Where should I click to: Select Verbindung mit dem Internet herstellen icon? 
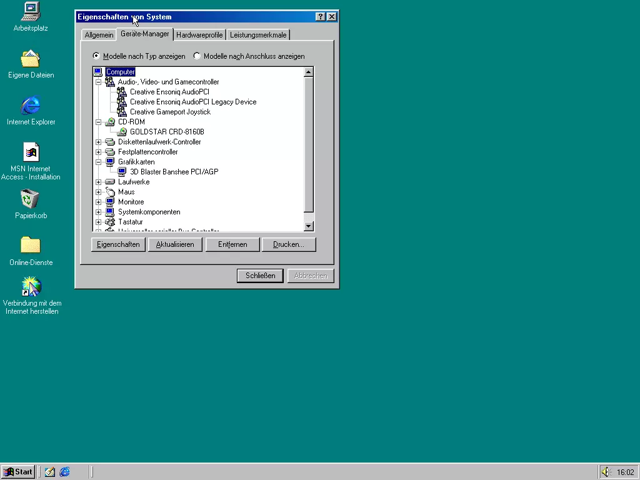click(x=31, y=286)
